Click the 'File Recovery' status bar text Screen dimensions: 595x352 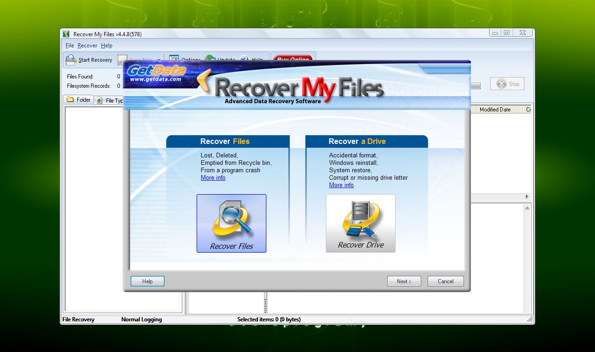pos(79,319)
